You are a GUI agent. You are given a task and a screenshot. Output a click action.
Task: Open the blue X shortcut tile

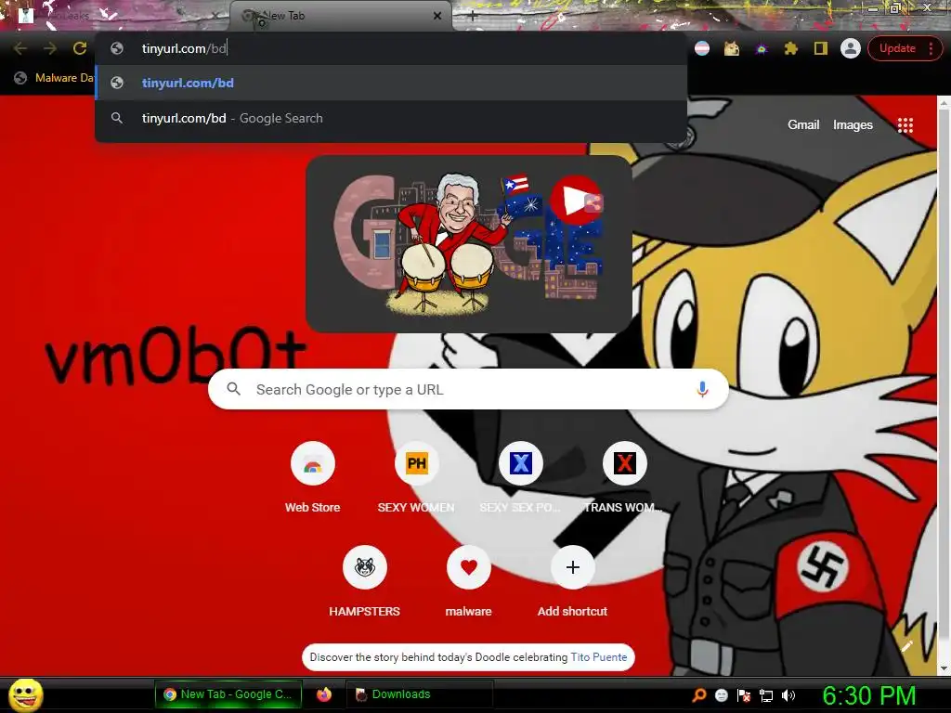[520, 464]
